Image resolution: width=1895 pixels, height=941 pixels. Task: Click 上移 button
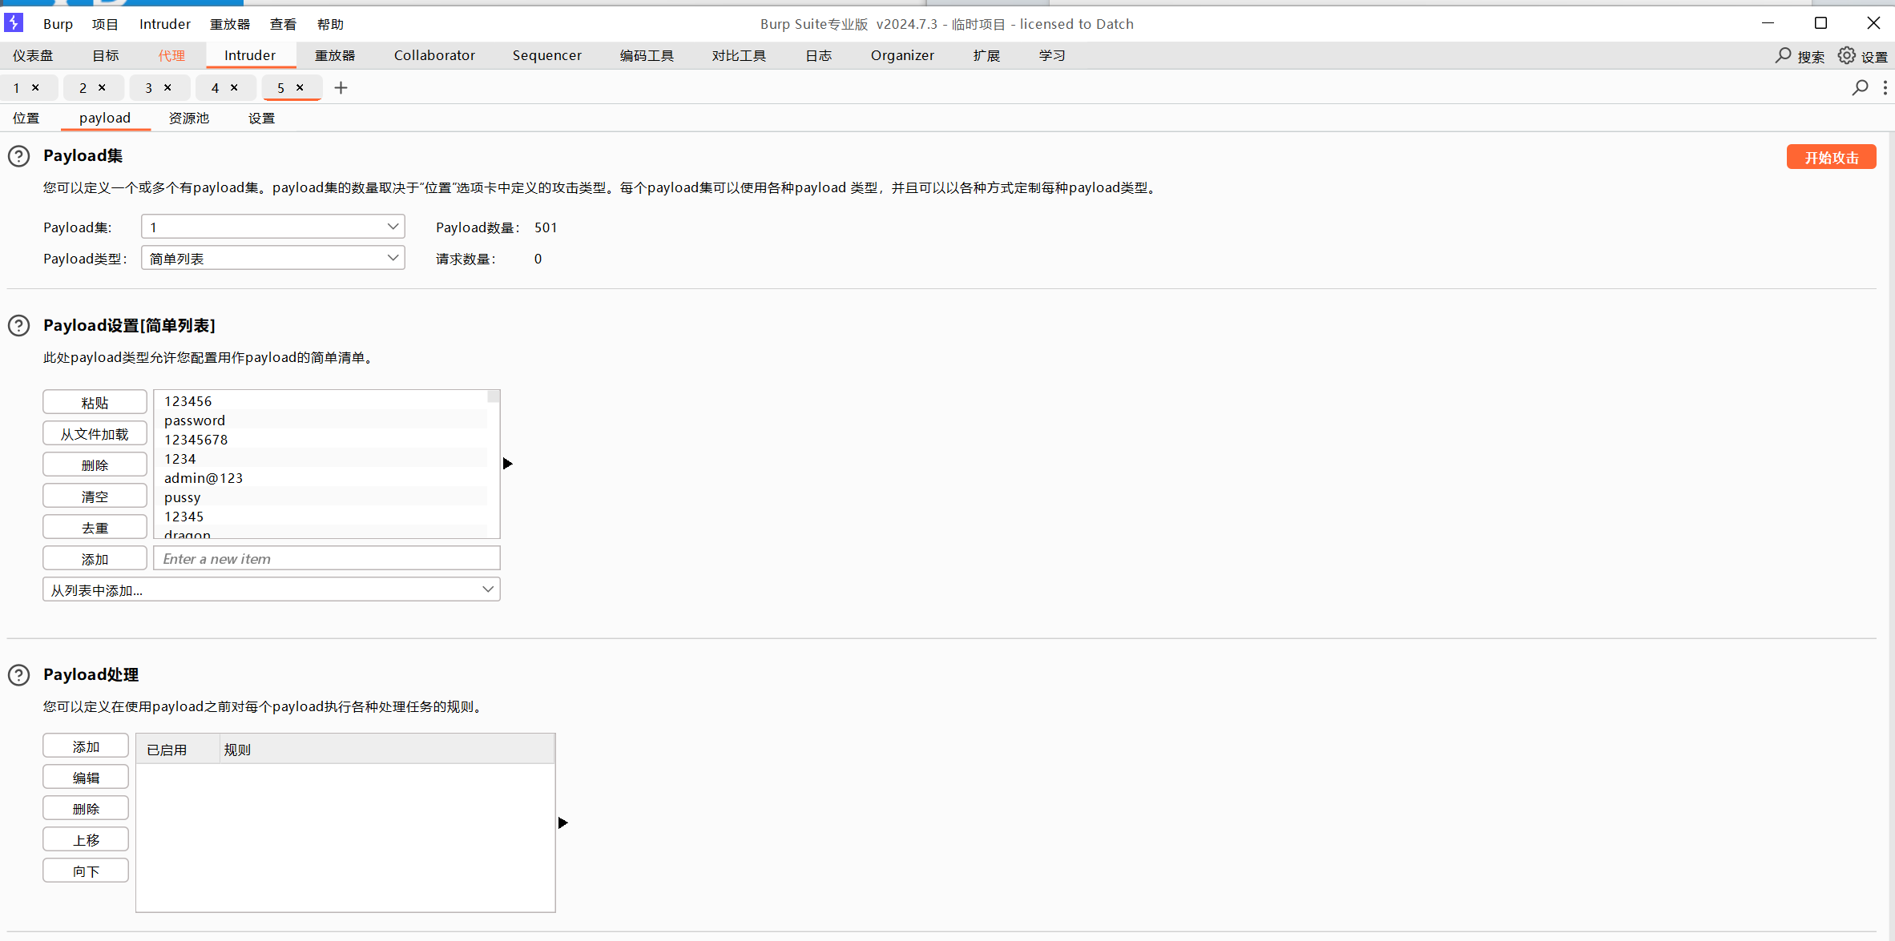click(x=86, y=839)
